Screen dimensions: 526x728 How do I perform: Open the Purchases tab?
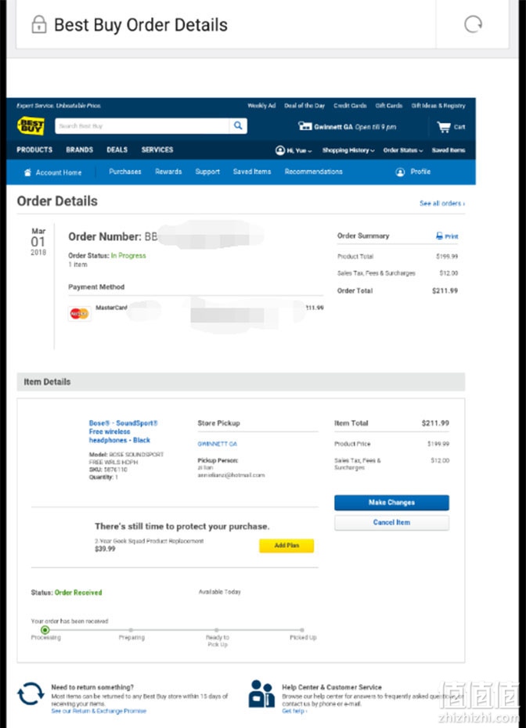coord(125,171)
